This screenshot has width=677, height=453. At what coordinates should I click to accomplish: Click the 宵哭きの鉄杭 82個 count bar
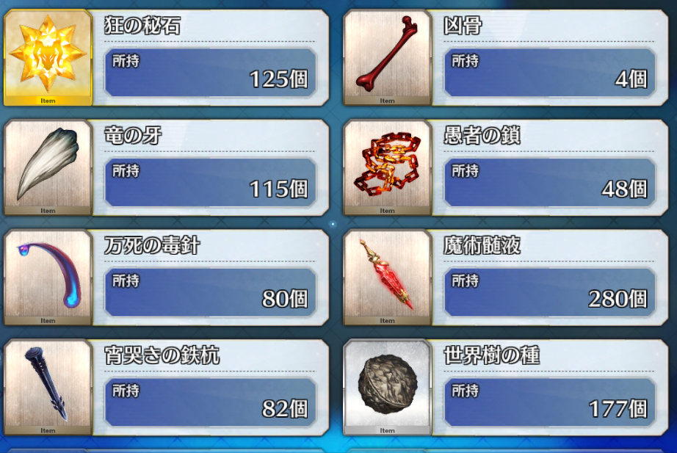(211, 402)
